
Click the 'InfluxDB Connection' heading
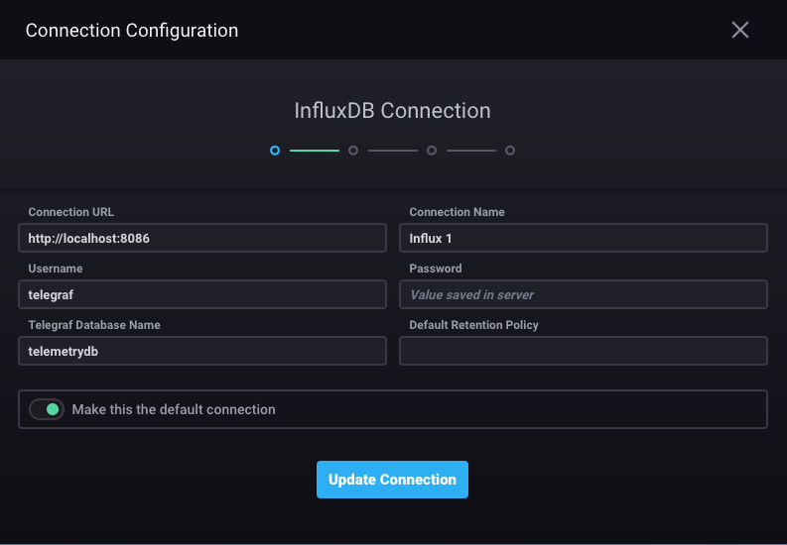pos(393,110)
